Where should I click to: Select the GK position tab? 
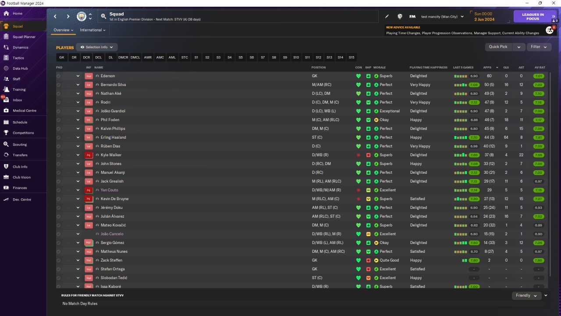[62, 57]
